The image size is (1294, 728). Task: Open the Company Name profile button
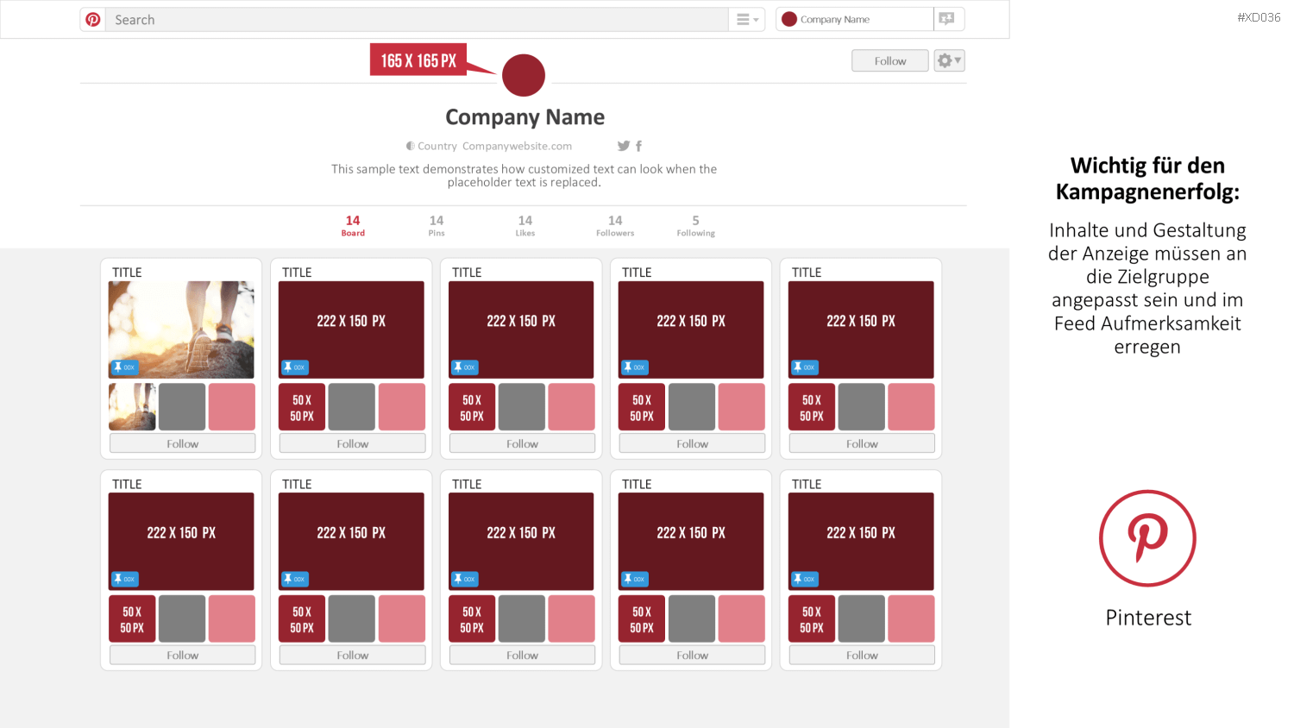854,19
